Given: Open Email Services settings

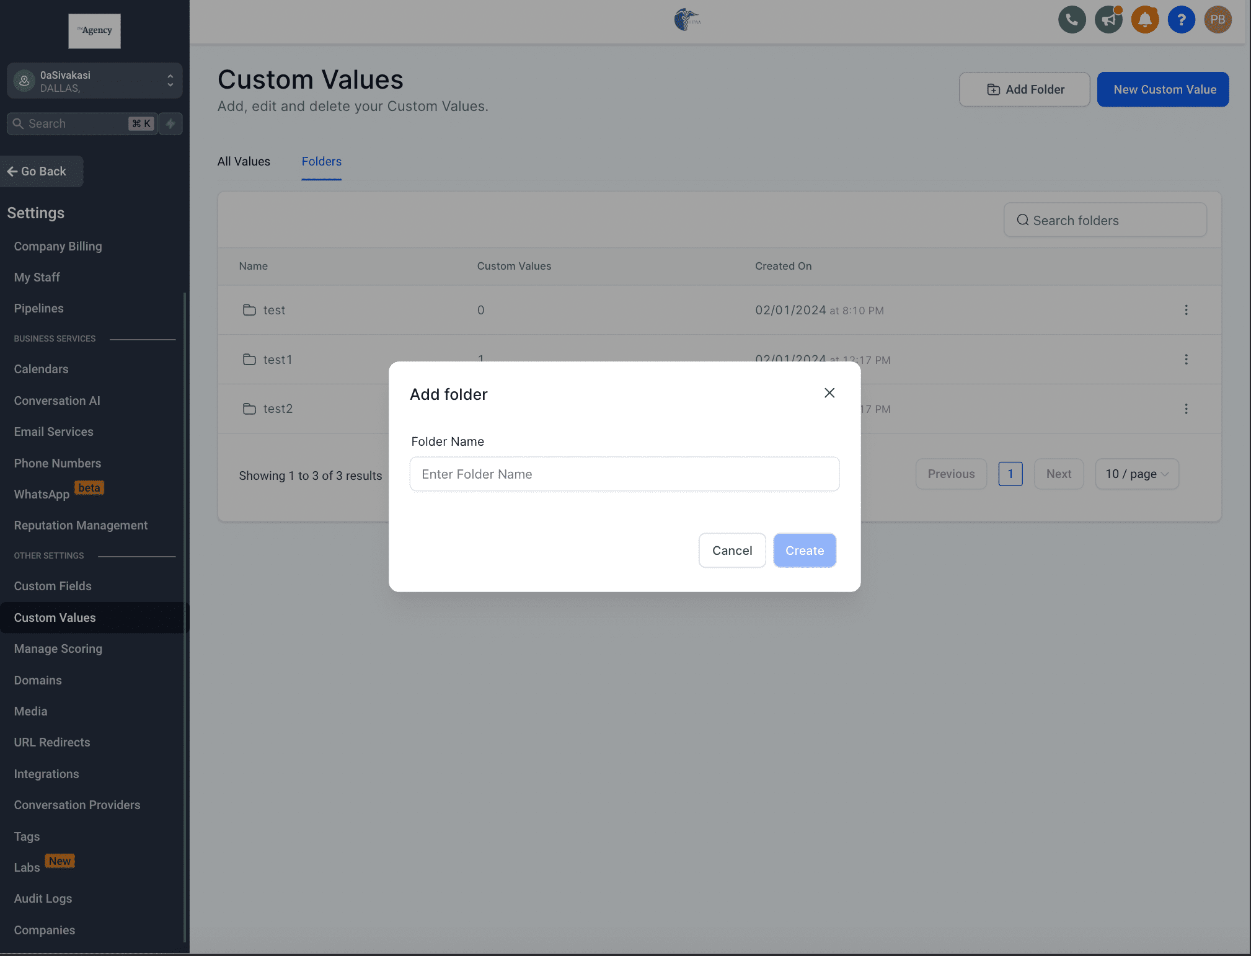Looking at the screenshot, I should click(53, 432).
